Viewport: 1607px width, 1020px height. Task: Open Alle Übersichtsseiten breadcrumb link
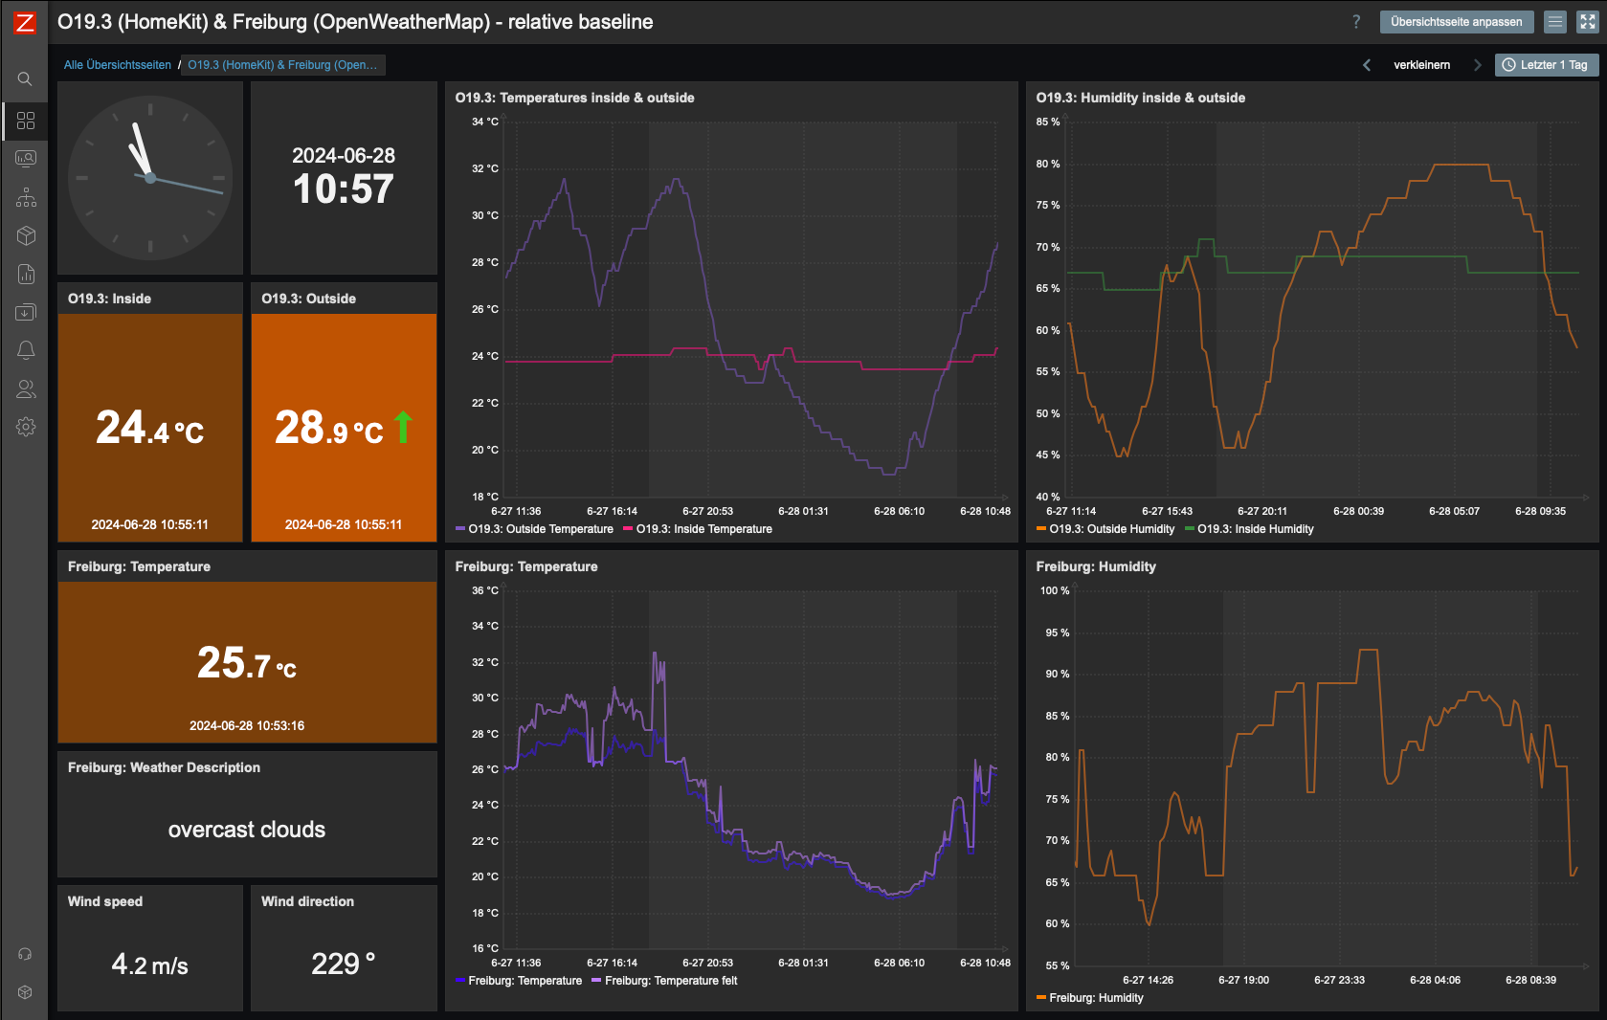coord(118,65)
